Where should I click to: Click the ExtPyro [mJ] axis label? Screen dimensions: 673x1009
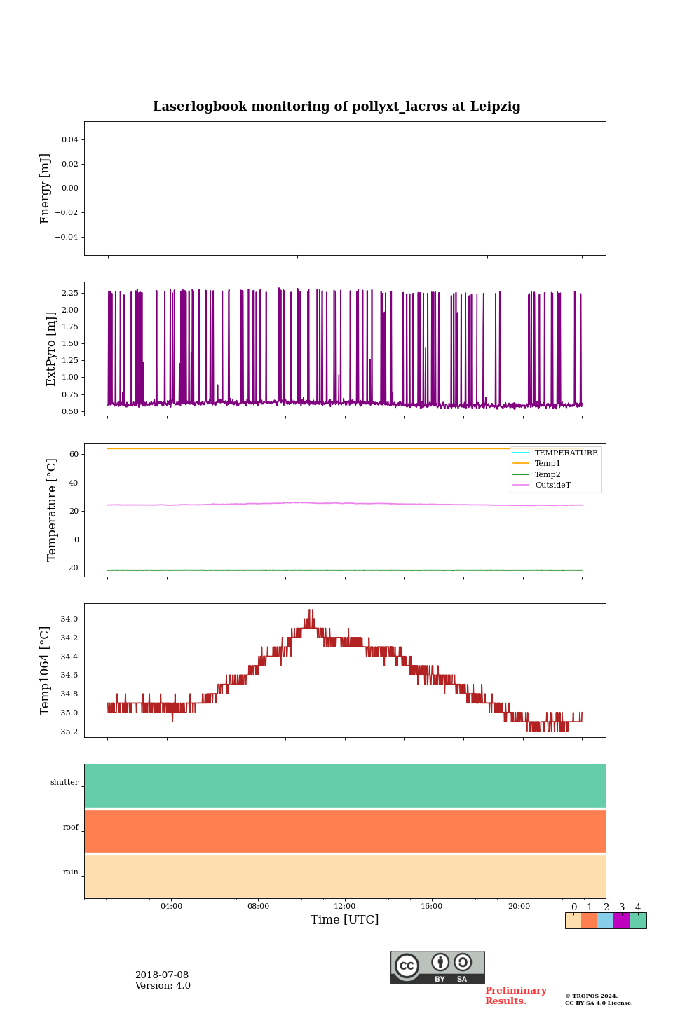(x=51, y=349)
